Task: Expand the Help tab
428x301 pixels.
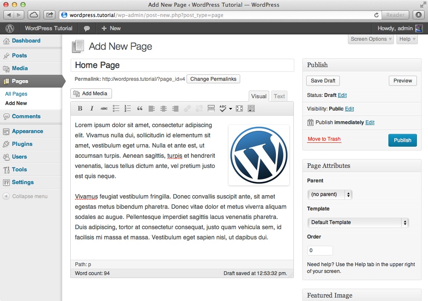Action: [x=407, y=39]
